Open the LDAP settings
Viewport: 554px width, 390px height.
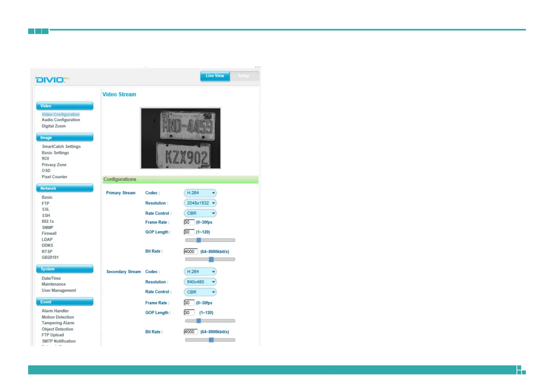coord(47,240)
